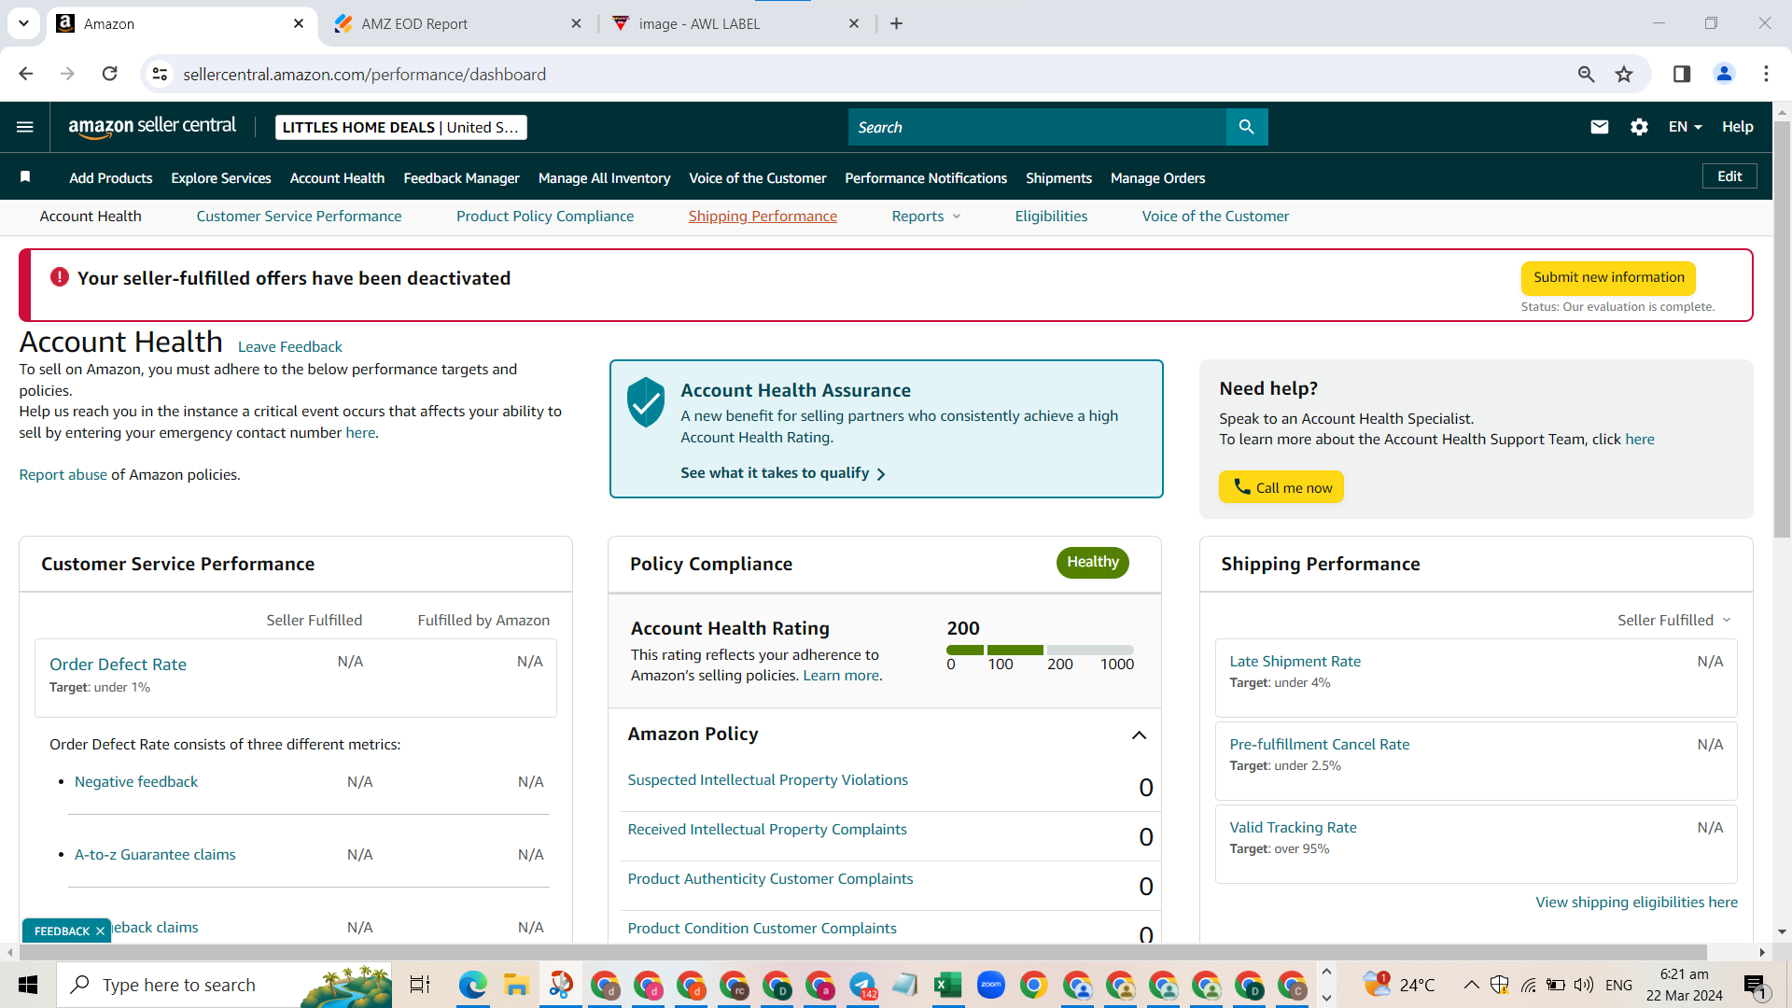Screen dimensions: 1792x1008
Task: Click the browser address bar URL
Action: point(364,74)
